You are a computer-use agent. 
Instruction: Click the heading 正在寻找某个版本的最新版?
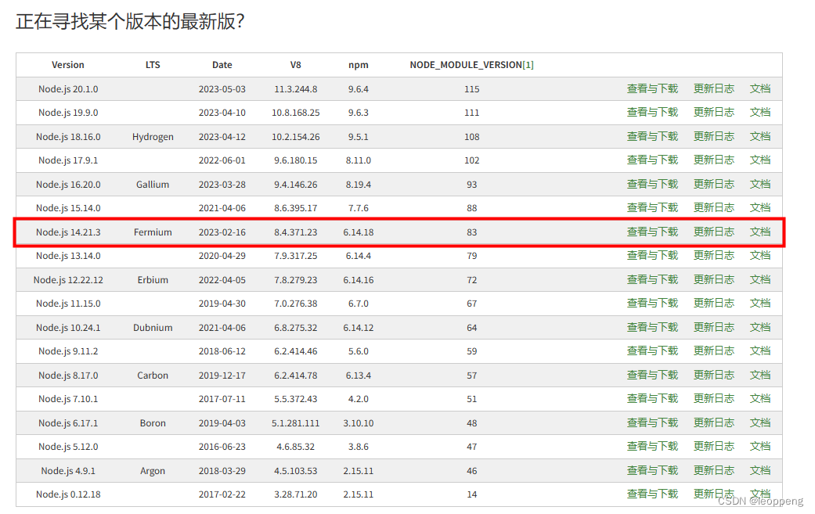pyautogui.click(x=130, y=22)
